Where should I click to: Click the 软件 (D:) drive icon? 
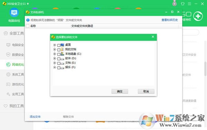pos(62,59)
